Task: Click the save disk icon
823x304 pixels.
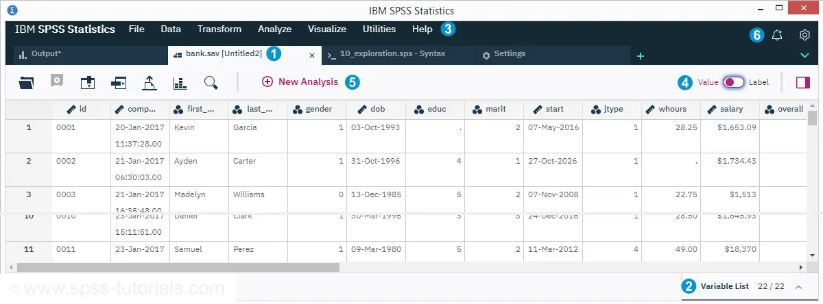Action: click(57, 81)
